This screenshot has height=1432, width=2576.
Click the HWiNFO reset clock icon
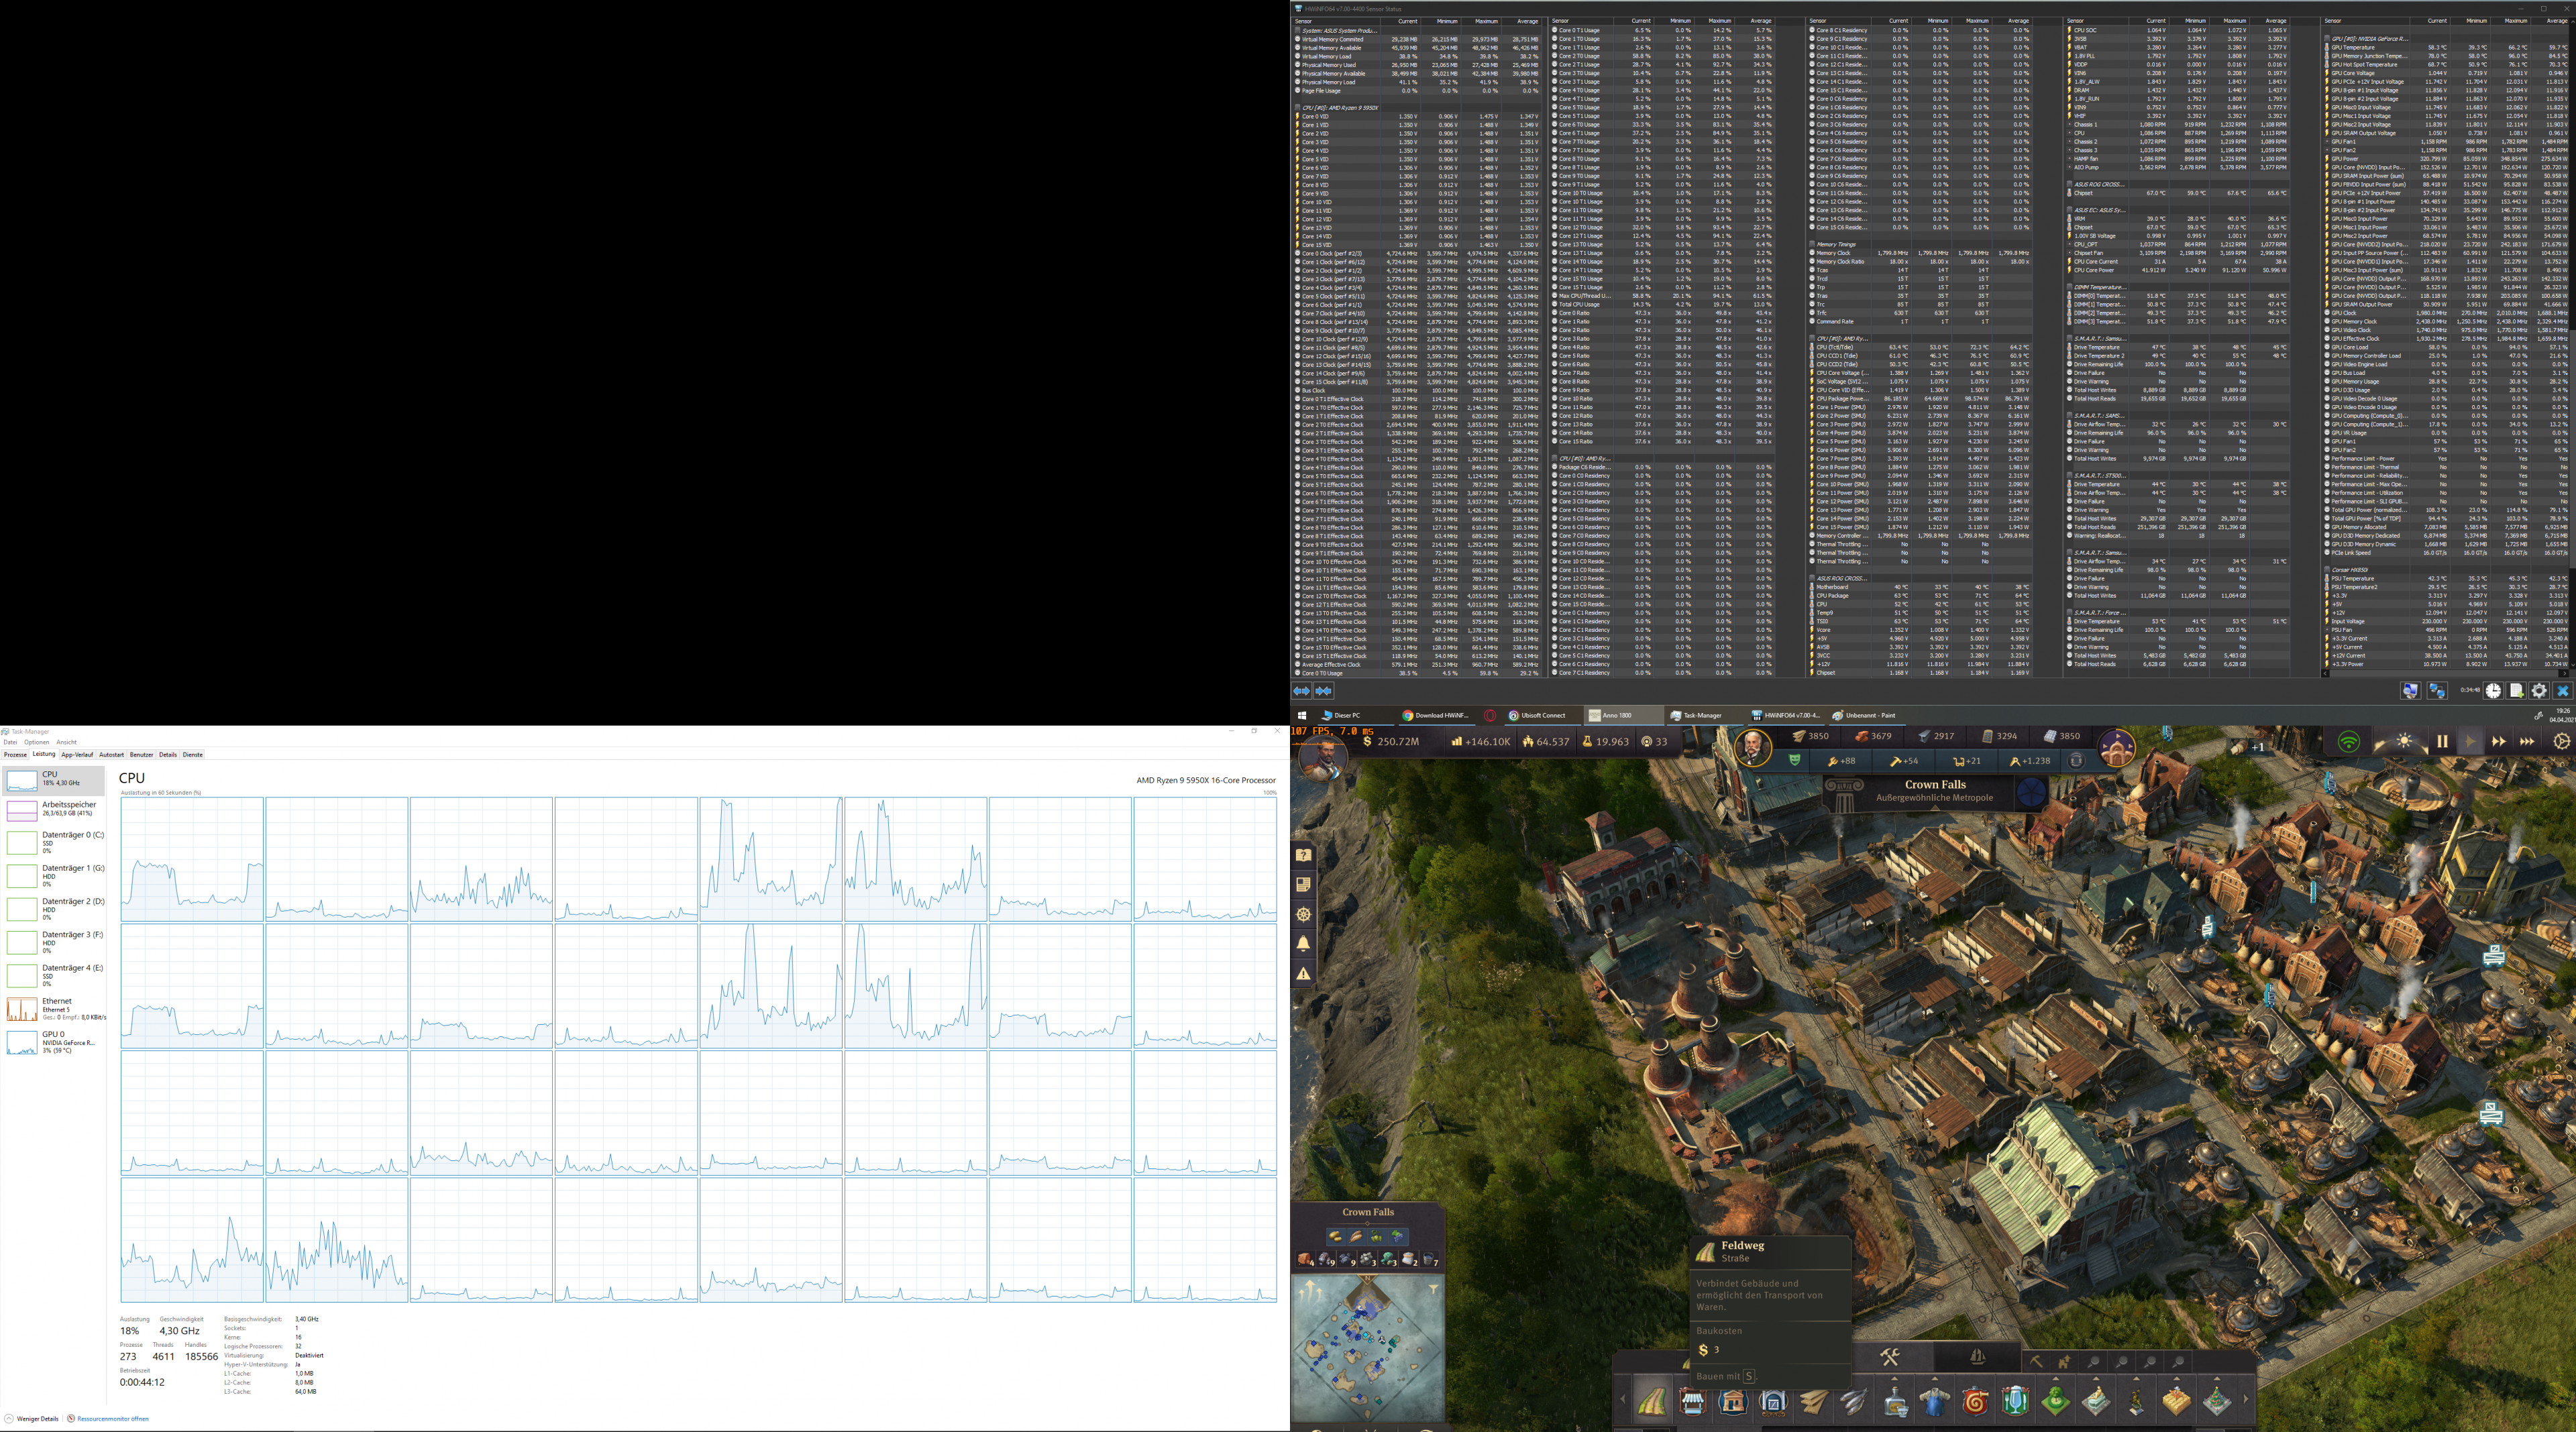coord(2493,691)
